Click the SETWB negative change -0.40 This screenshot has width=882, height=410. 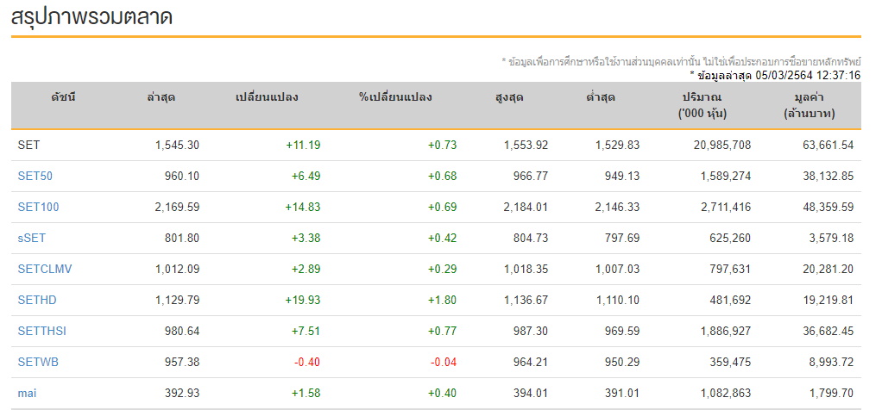307,363
